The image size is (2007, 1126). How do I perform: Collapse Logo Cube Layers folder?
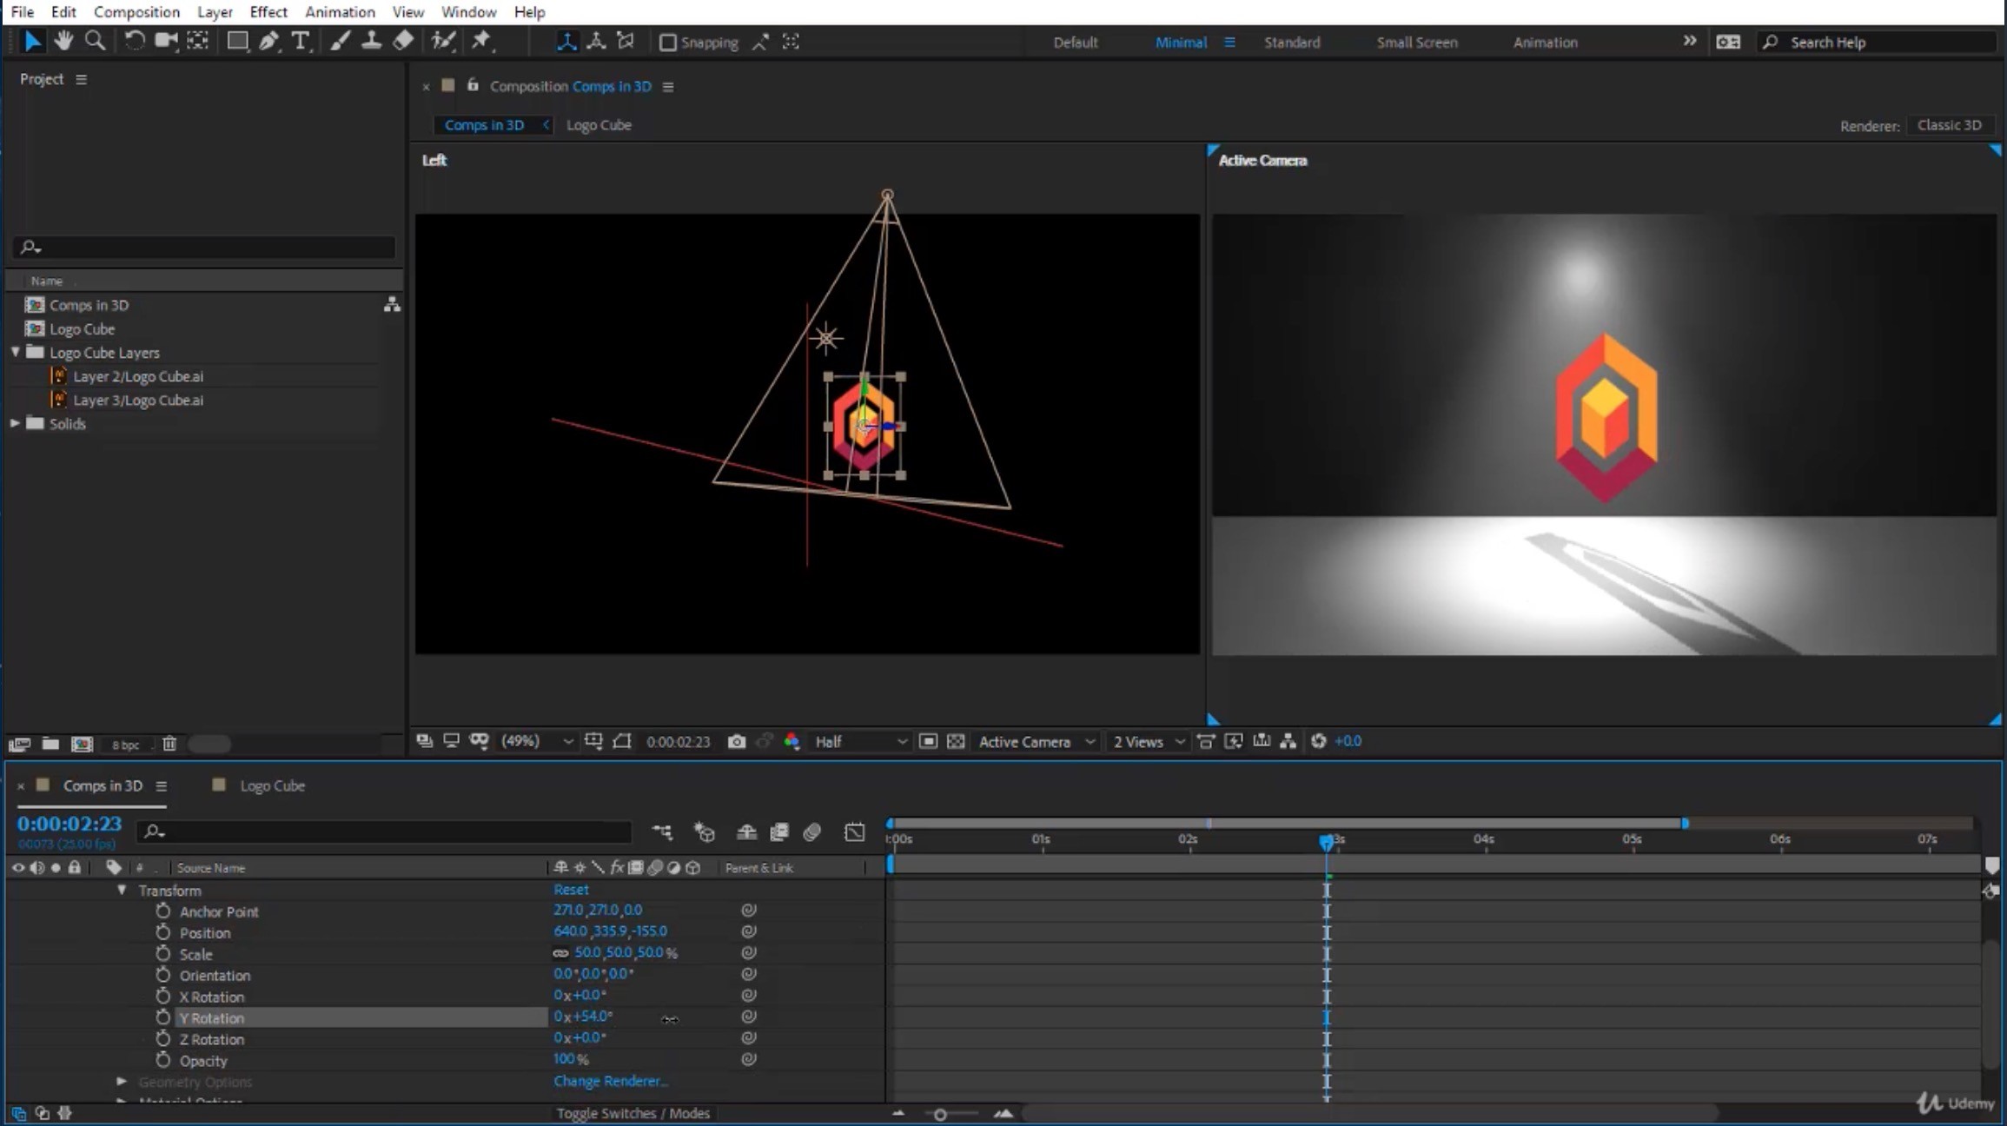pos(15,352)
